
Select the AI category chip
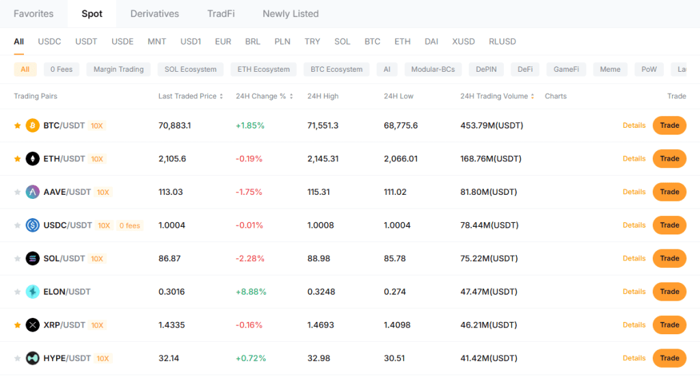387,69
